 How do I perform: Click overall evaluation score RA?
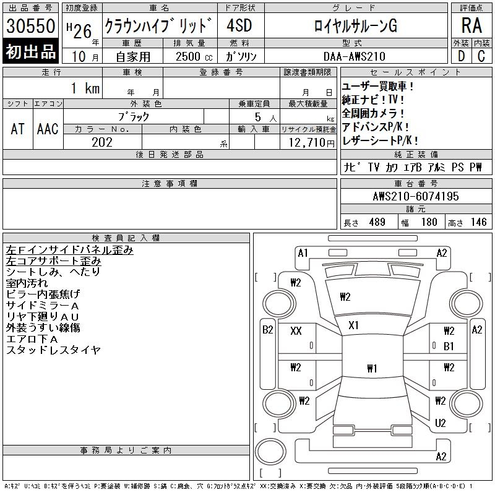point(471,25)
